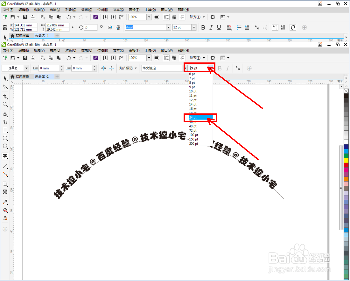Select the Color Eyedropper tool
350x281 pixels.
click(x=5, y=202)
